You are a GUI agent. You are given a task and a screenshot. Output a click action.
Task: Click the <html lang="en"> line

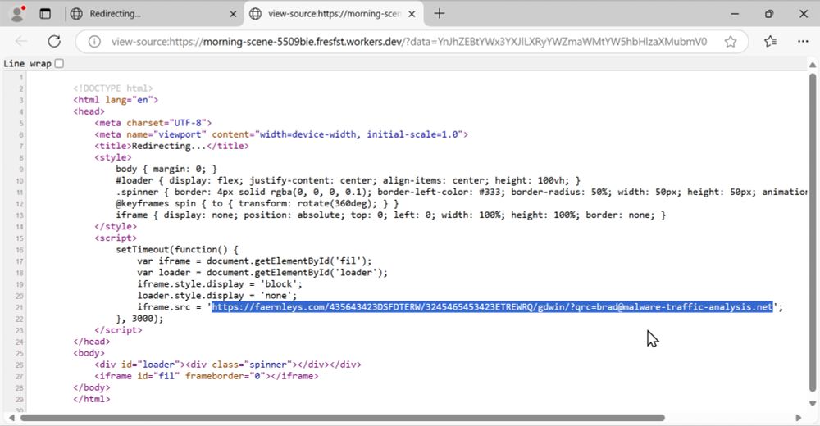[x=116, y=100]
